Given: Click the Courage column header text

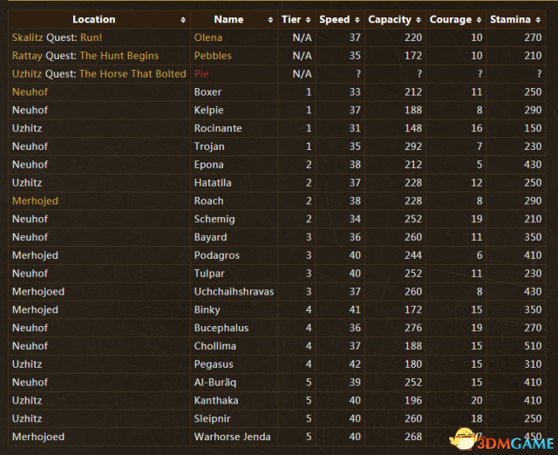Looking at the screenshot, I should 451,20.
